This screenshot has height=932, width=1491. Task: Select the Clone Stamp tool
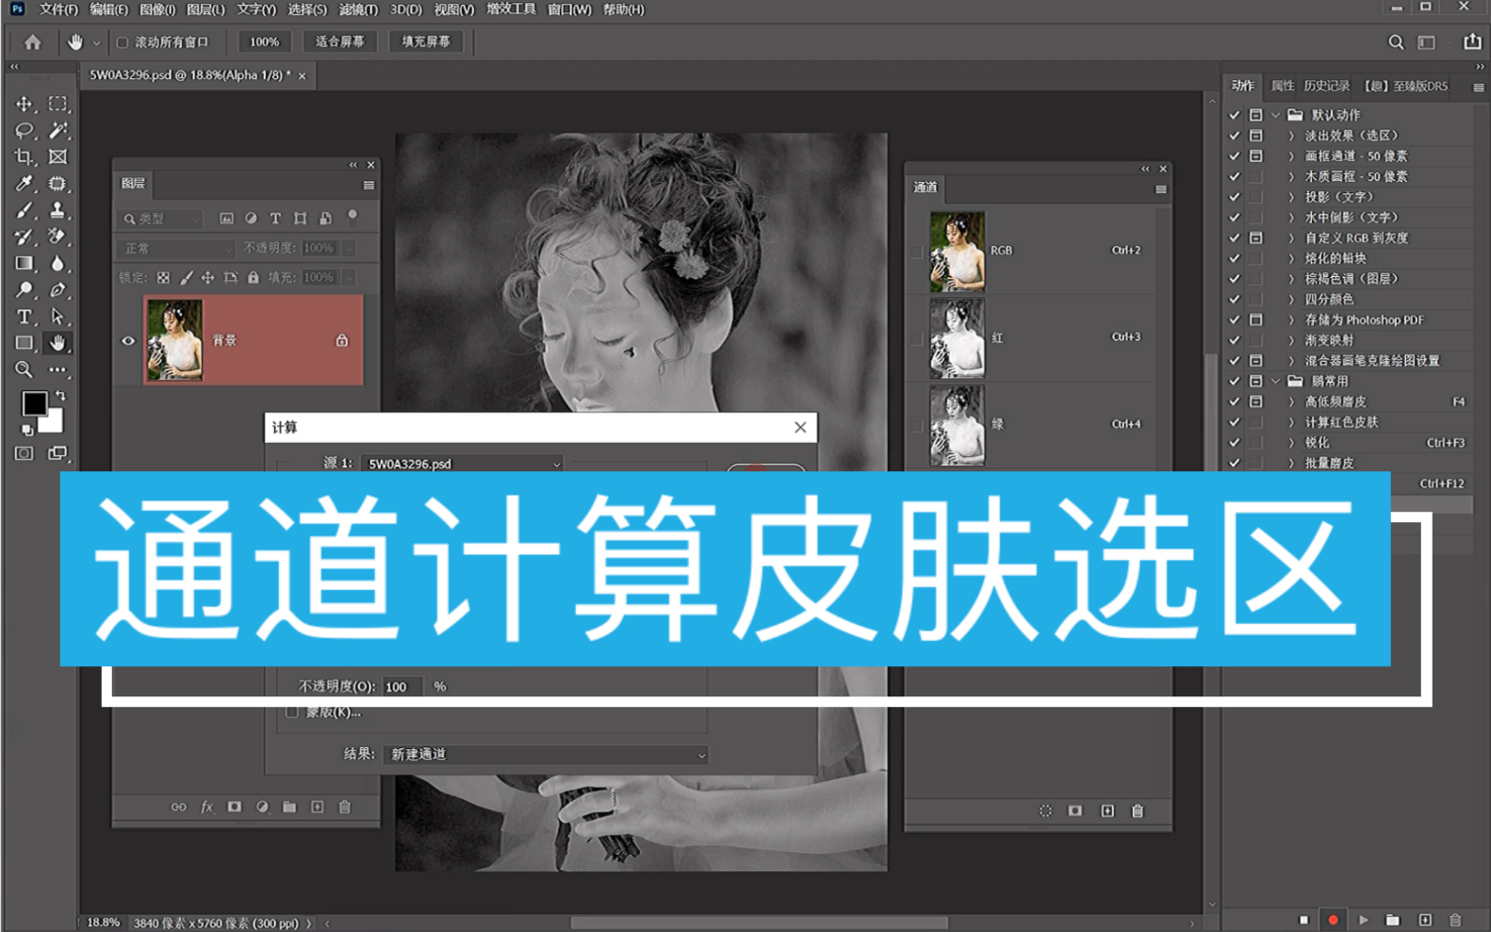[58, 210]
